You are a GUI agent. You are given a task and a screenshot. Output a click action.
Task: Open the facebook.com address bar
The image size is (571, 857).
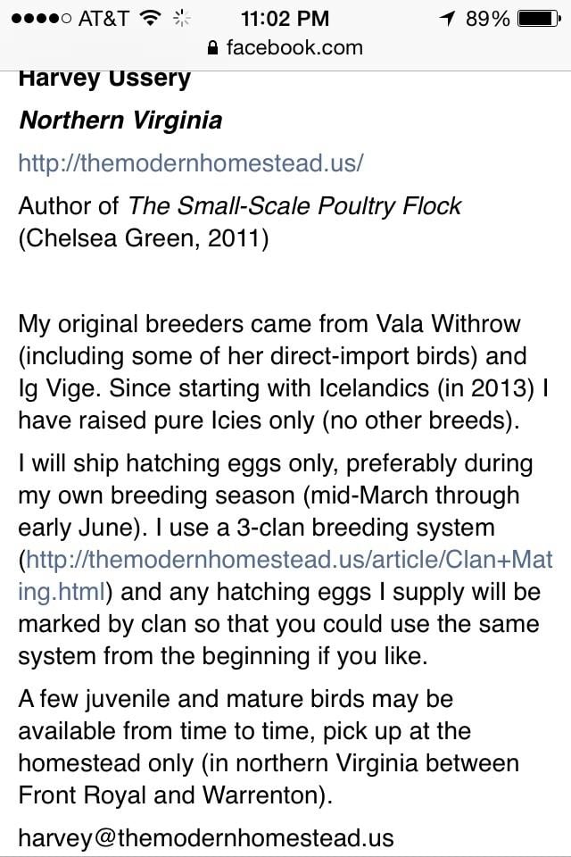[285, 47]
